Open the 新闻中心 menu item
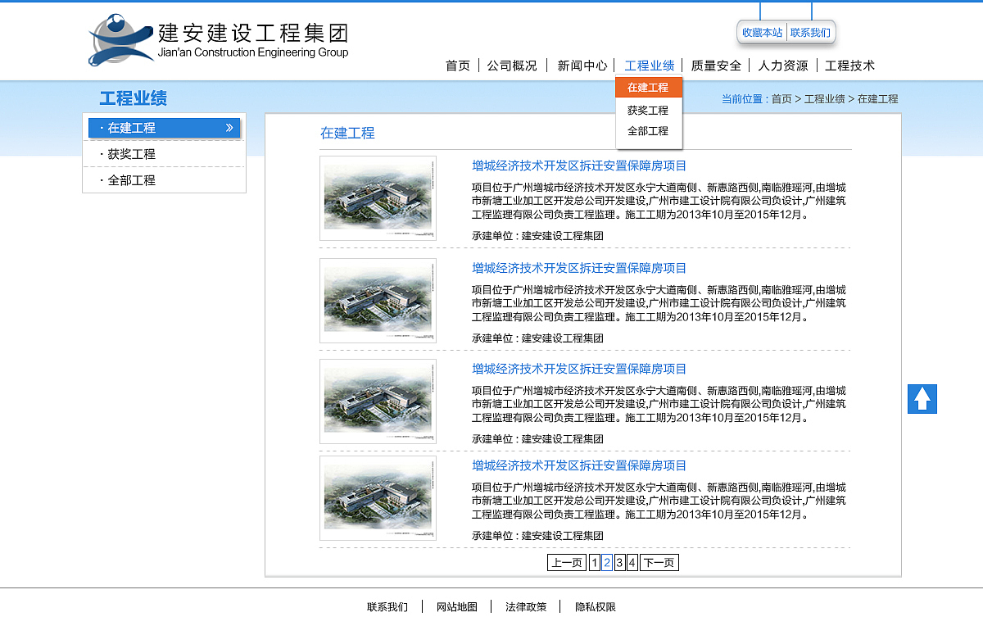Image resolution: width=983 pixels, height=635 pixels. click(x=582, y=65)
